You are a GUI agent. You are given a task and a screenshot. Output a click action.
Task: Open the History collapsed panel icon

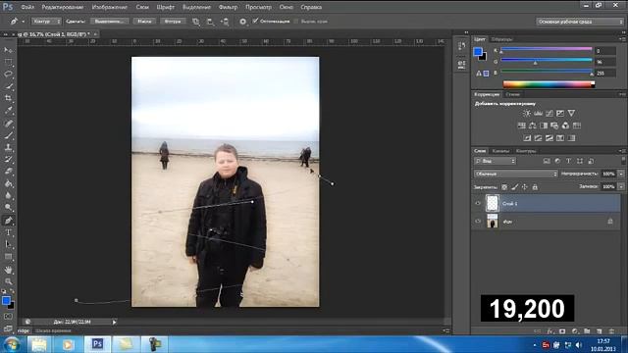461,46
